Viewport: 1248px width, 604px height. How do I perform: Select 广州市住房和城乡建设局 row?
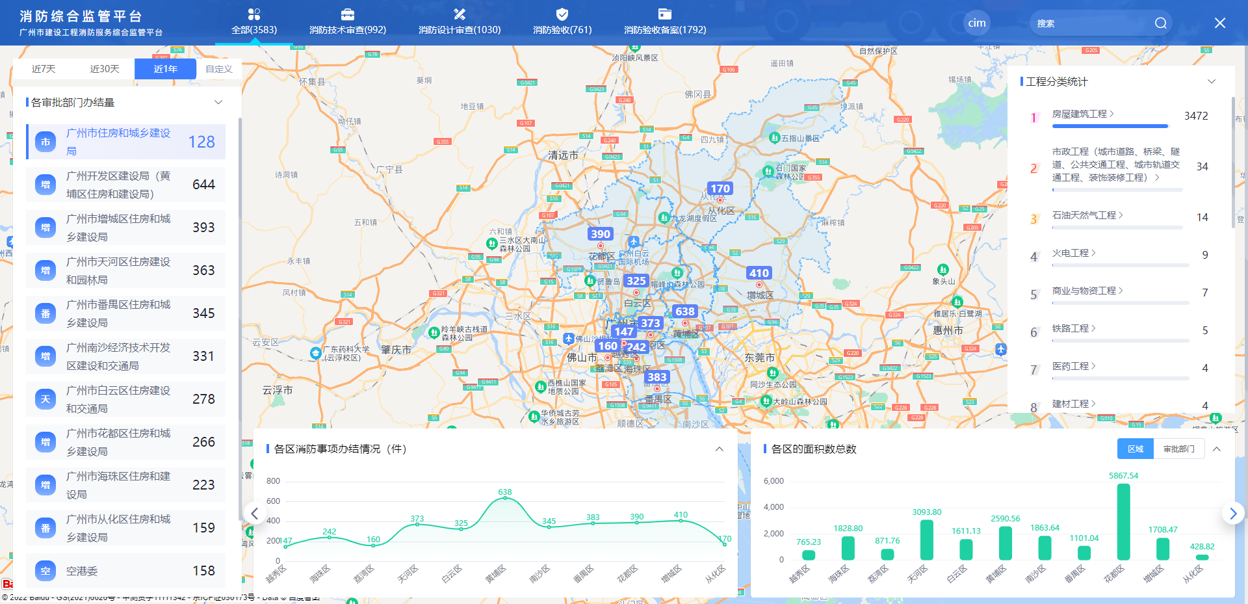(126, 142)
